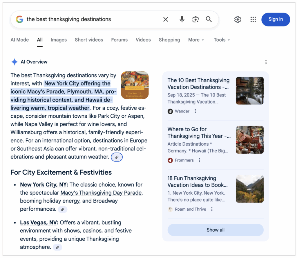297x258 pixels.
Task: Click the Frommers site favicon
Action: [x=171, y=160]
